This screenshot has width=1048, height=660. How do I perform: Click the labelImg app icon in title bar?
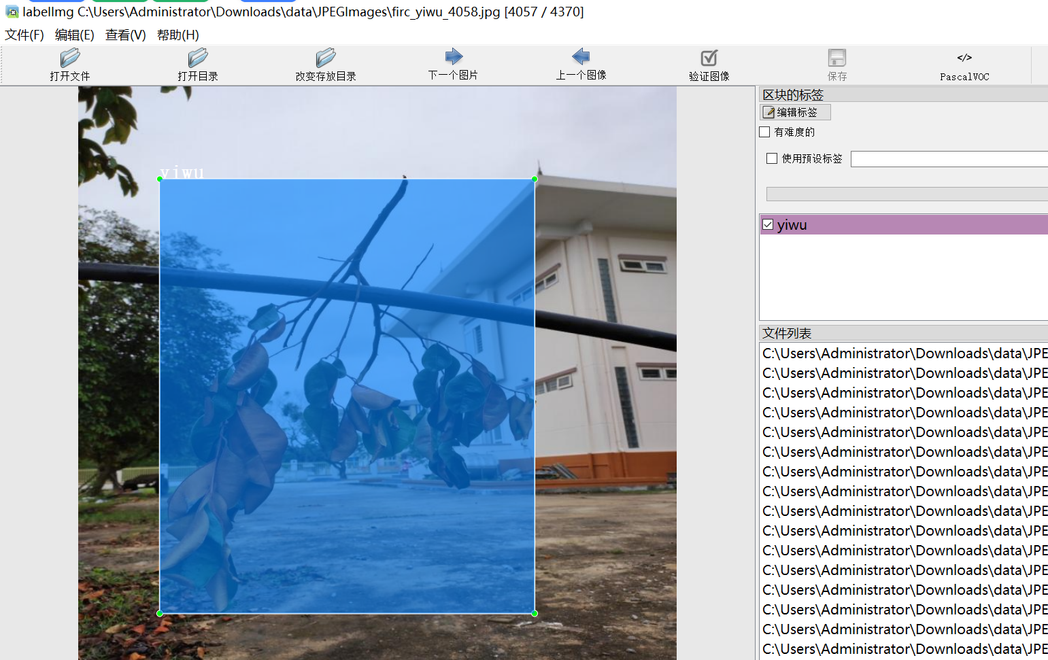[x=12, y=12]
